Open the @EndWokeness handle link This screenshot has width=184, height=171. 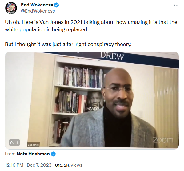[38, 11]
